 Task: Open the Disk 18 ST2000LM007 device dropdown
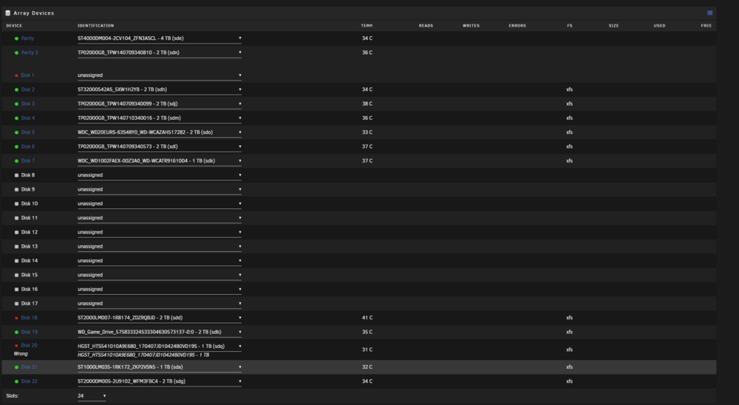click(160, 318)
